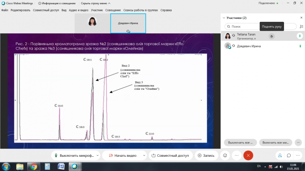This screenshot has width=305, height=171.
Task: Open more options ellipsis in control bar
Action: pos(236,155)
